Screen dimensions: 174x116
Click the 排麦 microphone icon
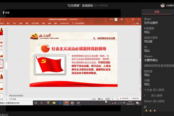pos(3,12)
